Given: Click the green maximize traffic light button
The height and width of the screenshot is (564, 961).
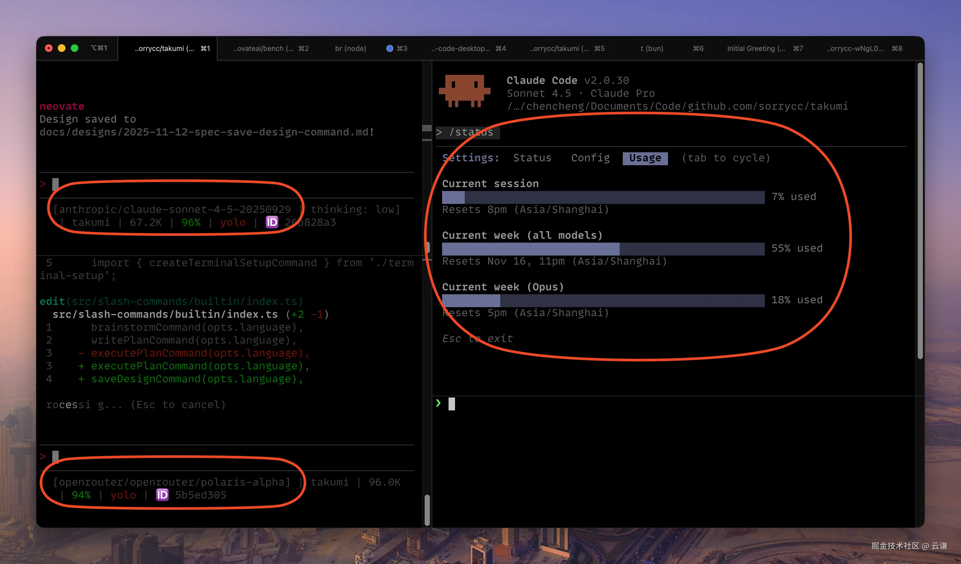Looking at the screenshot, I should [x=75, y=48].
